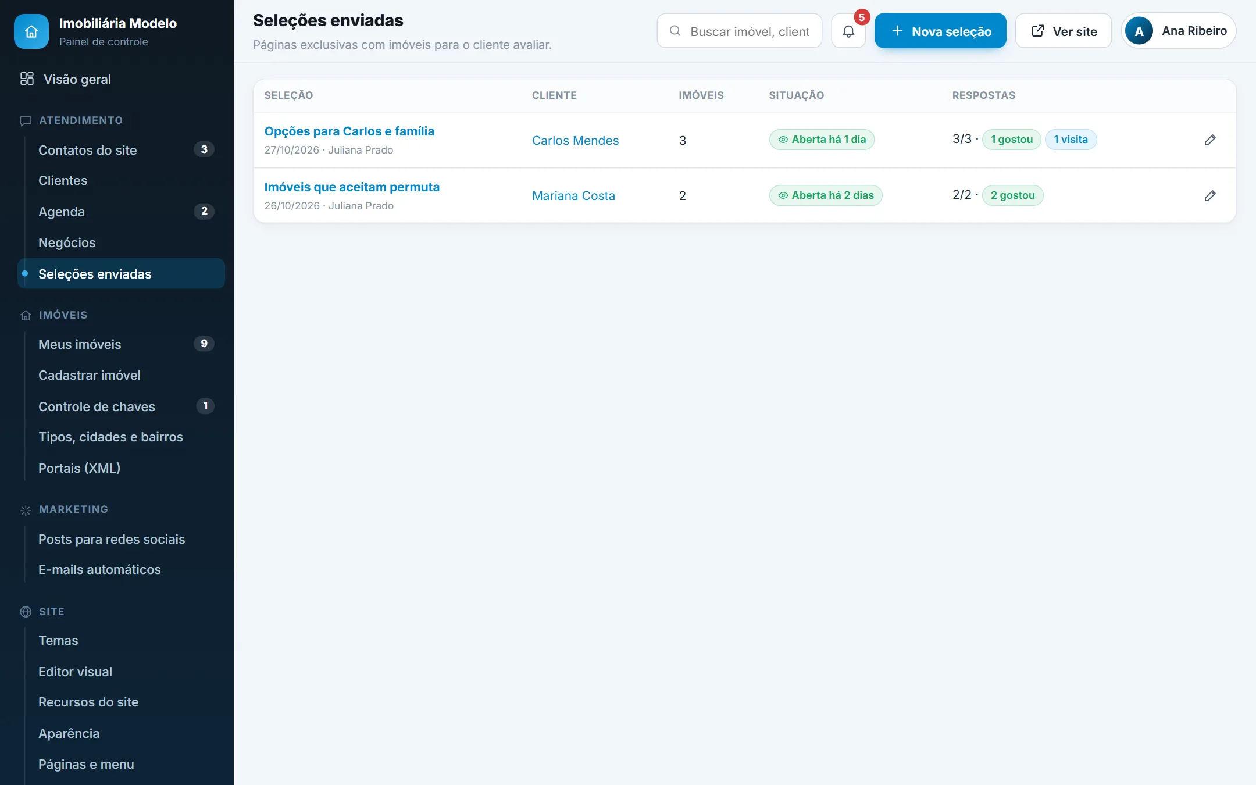Click the 2 gostou response tag
Screen dimensions: 1256x785
[x=1013, y=195]
